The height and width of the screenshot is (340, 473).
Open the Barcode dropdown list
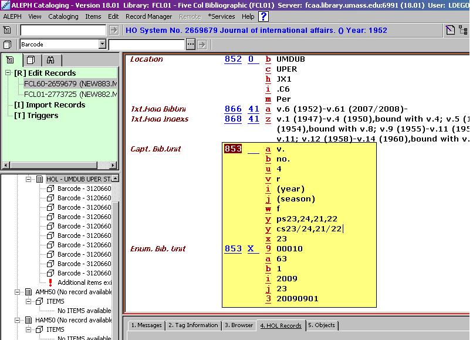tap(102, 44)
